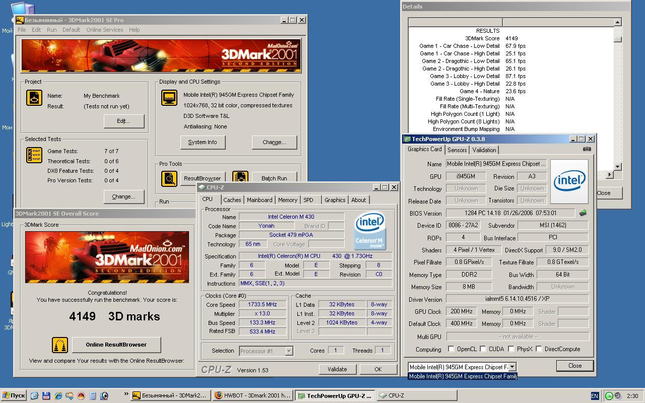The width and height of the screenshot is (645, 403).
Task: Click the floppy disk icon in Quick Launch
Action: pyautogui.click(x=46, y=395)
